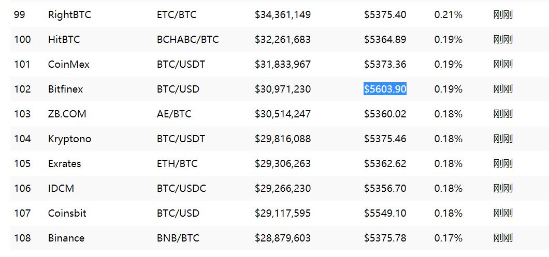The image size is (549, 257).
Task: Click the ETH/BTC trading pair
Action: 177,163
